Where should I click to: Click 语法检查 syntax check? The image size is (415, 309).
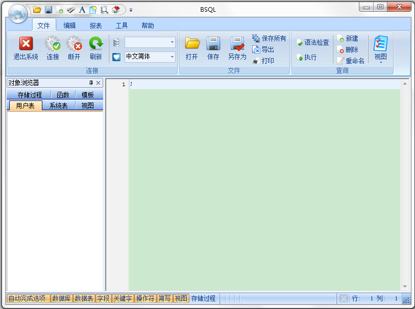click(313, 42)
